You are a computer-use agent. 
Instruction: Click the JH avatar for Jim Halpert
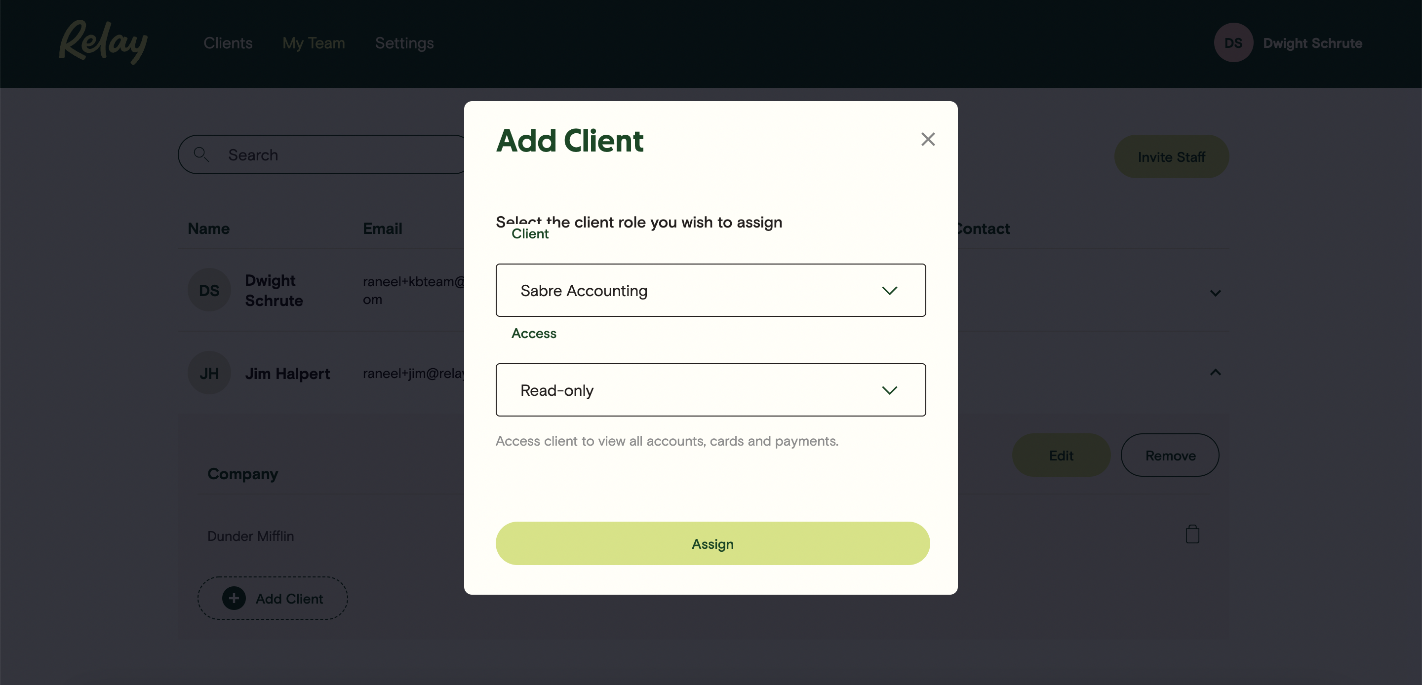tap(209, 373)
